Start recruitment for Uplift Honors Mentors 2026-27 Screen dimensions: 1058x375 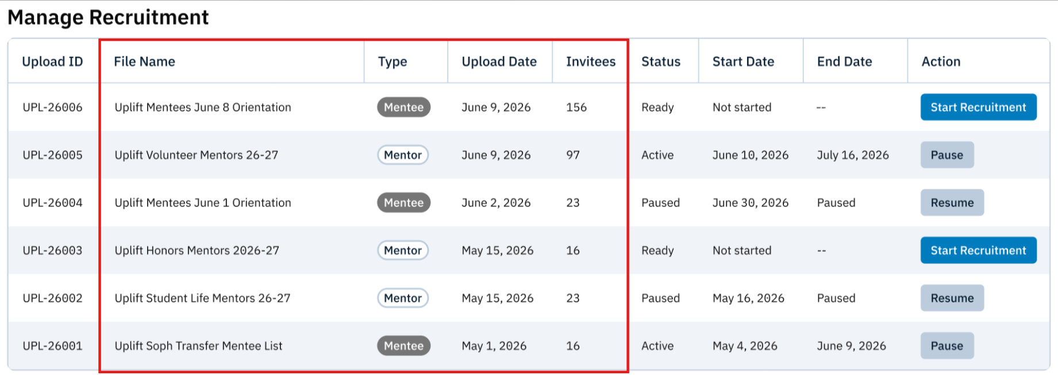[978, 250]
